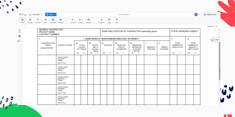Open the Ask AI assistant
Image resolution: width=235 pixels, height=117 pixels.
(x=216, y=40)
